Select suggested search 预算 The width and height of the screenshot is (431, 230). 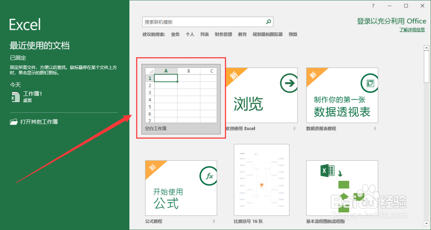click(x=293, y=34)
